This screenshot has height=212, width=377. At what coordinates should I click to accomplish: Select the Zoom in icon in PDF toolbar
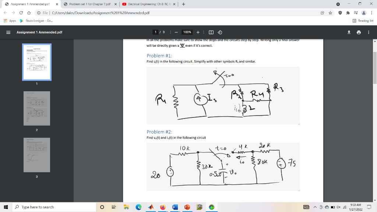coord(198,32)
